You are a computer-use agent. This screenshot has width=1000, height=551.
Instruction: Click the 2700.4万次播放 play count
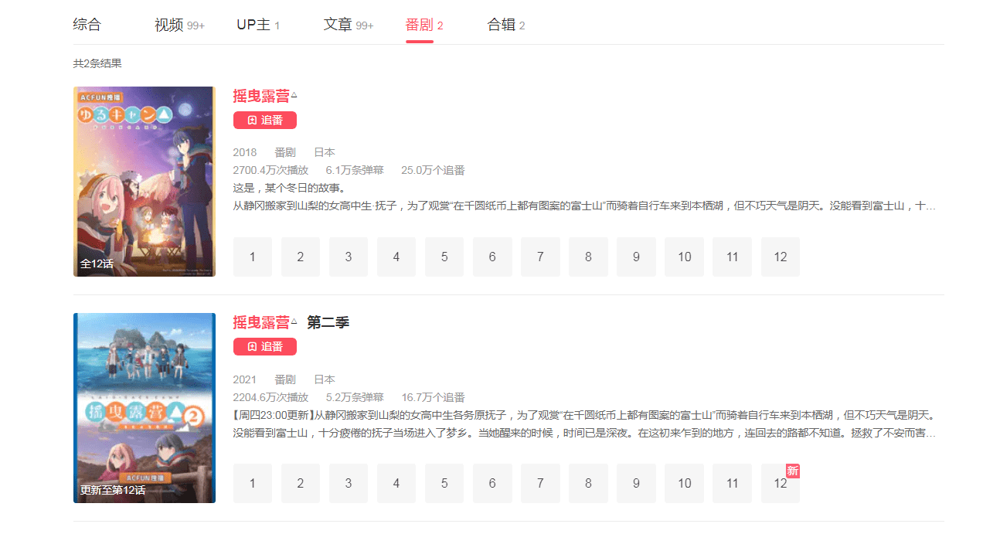click(270, 170)
